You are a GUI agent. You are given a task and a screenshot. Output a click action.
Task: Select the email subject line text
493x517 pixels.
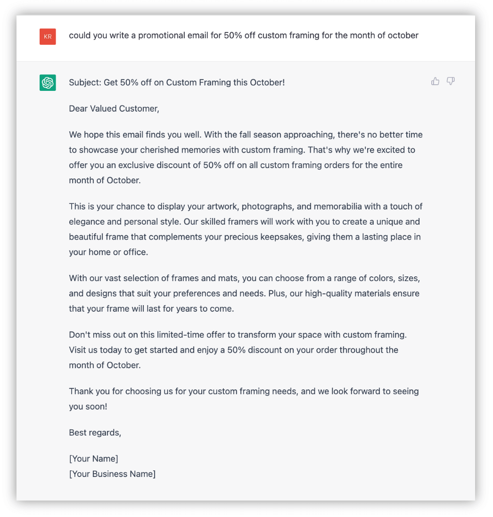pos(177,82)
